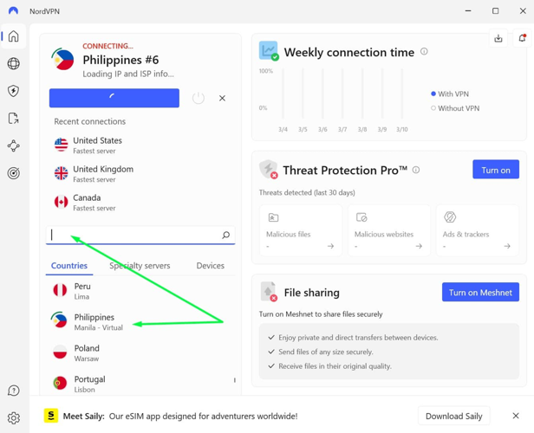534x433 pixels.
Task: Click Download Saily button
Action: click(x=453, y=416)
